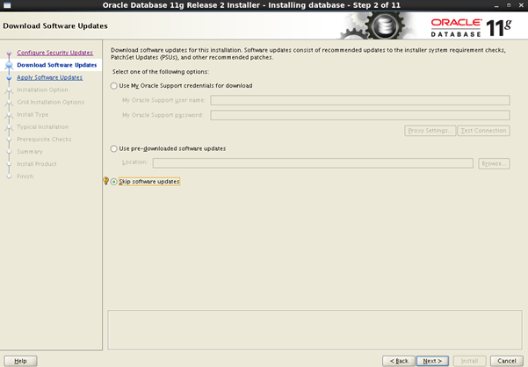Go to Configure Security Updates step
Viewport: 528px width, 367px height.
54,53
